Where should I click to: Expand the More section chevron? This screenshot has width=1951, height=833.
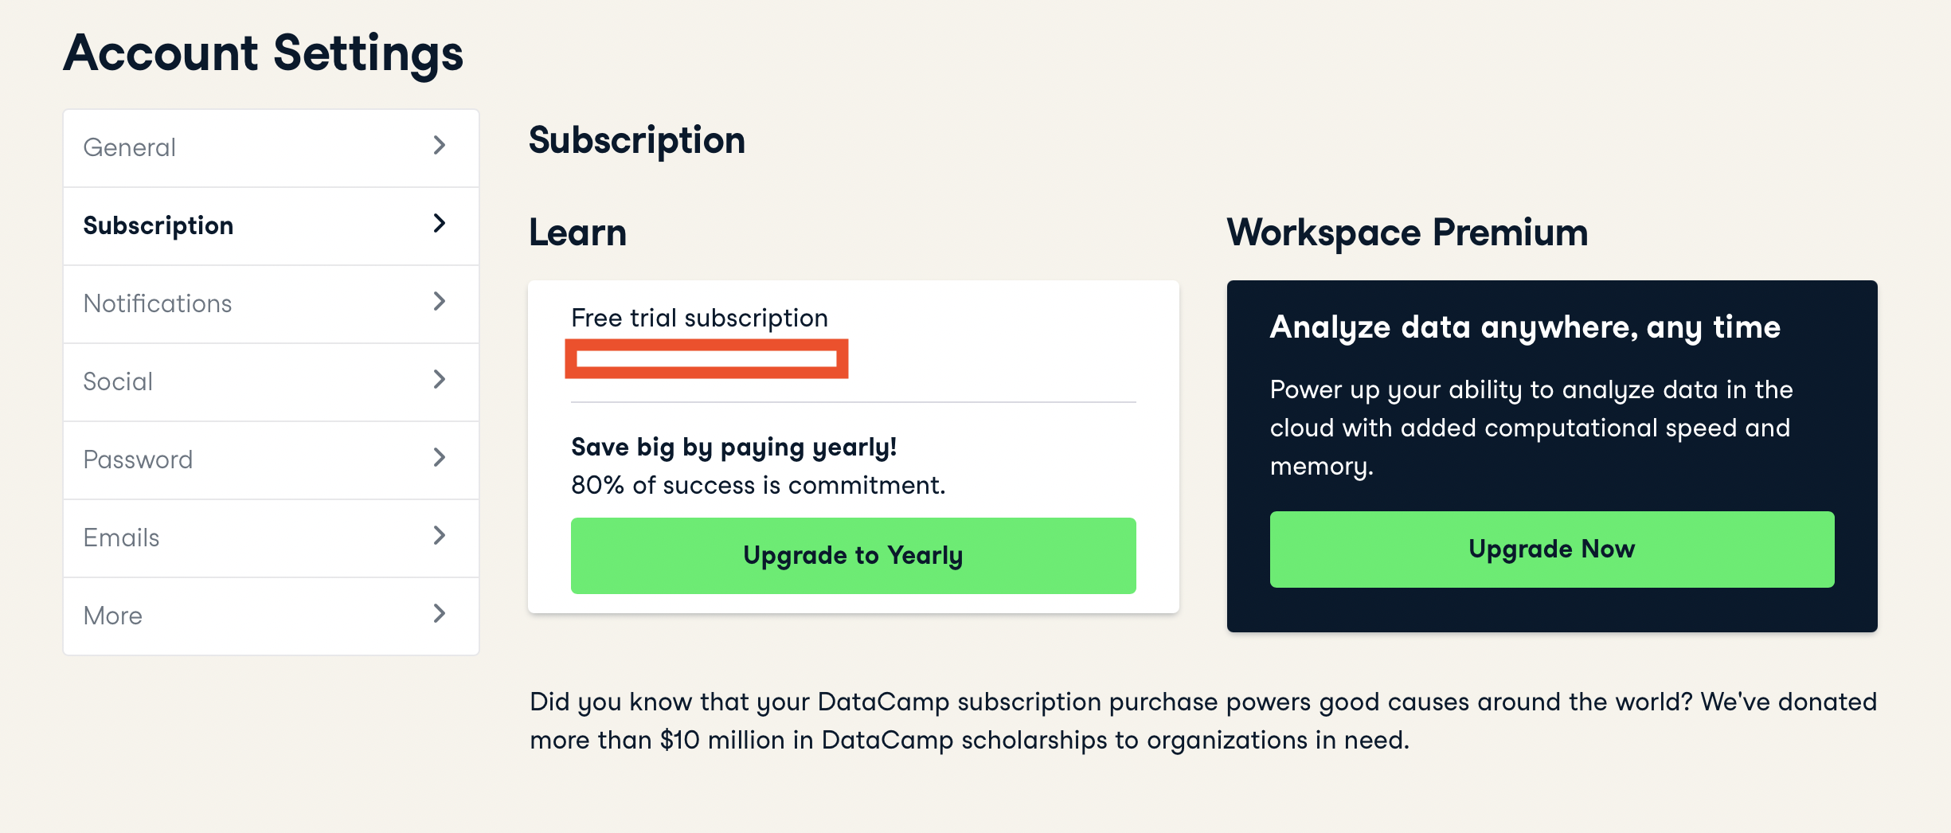(439, 614)
